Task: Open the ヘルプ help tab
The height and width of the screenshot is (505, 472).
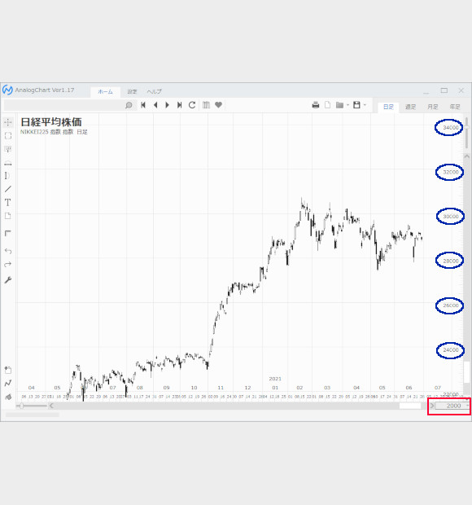Action: (154, 92)
